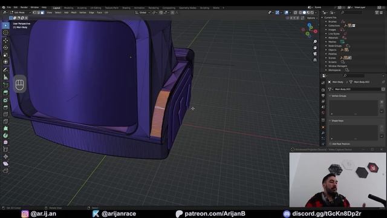387x218 pixels.
Task: Click the outliner search field
Action: pyautogui.click(x=351, y=12)
